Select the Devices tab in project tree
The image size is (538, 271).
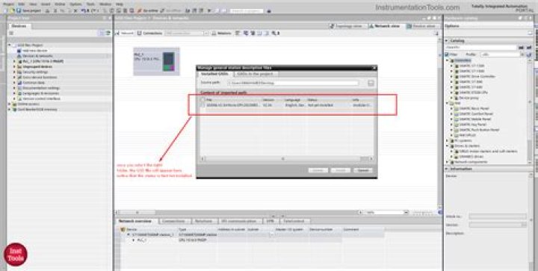coord(19,26)
